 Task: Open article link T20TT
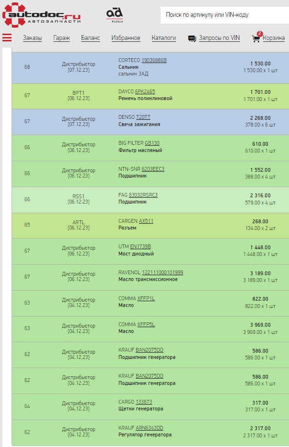tap(143, 117)
